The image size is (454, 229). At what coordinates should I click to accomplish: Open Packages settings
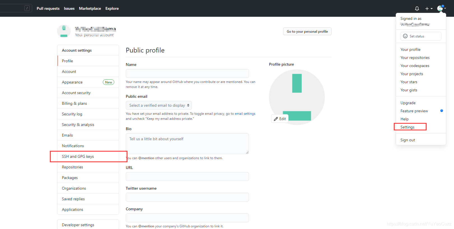tap(88, 178)
